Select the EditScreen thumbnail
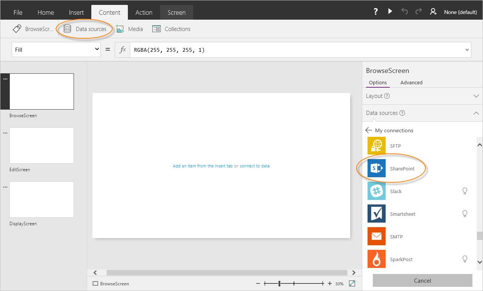Image resolution: width=483 pixels, height=291 pixels. click(42, 145)
